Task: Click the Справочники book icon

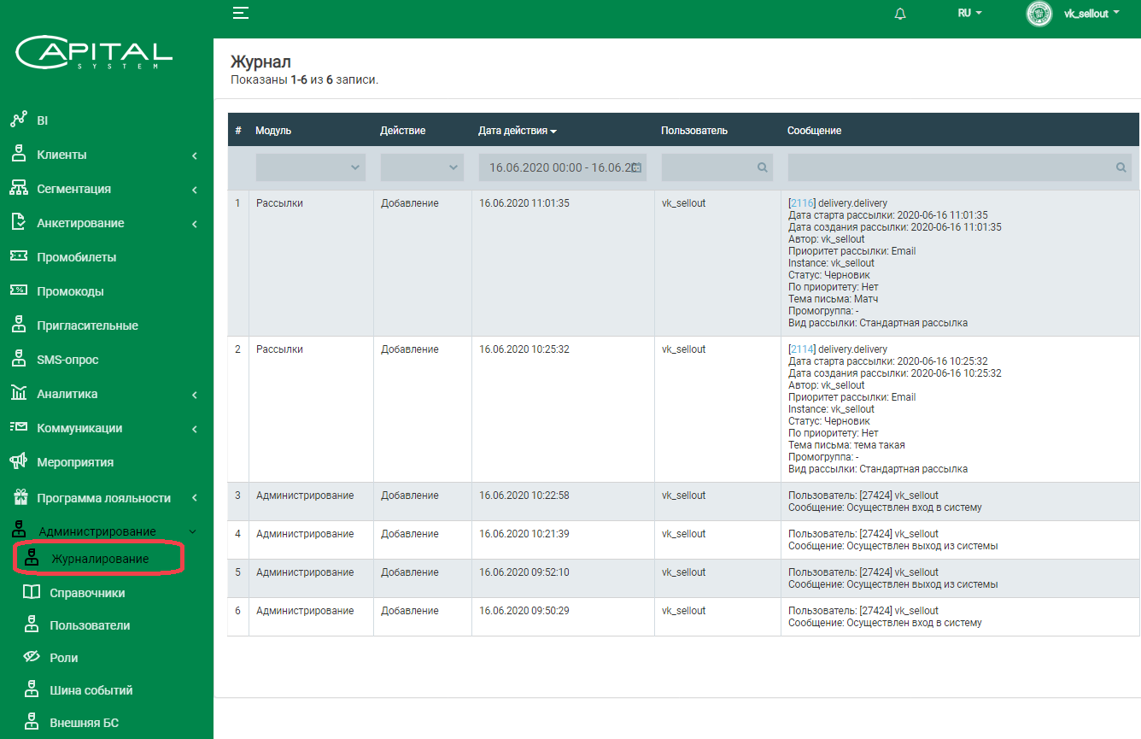Action: [32, 592]
